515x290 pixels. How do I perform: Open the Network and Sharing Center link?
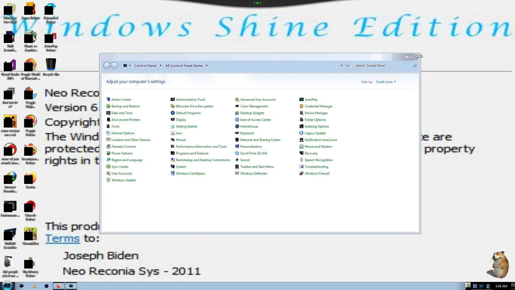click(x=260, y=140)
